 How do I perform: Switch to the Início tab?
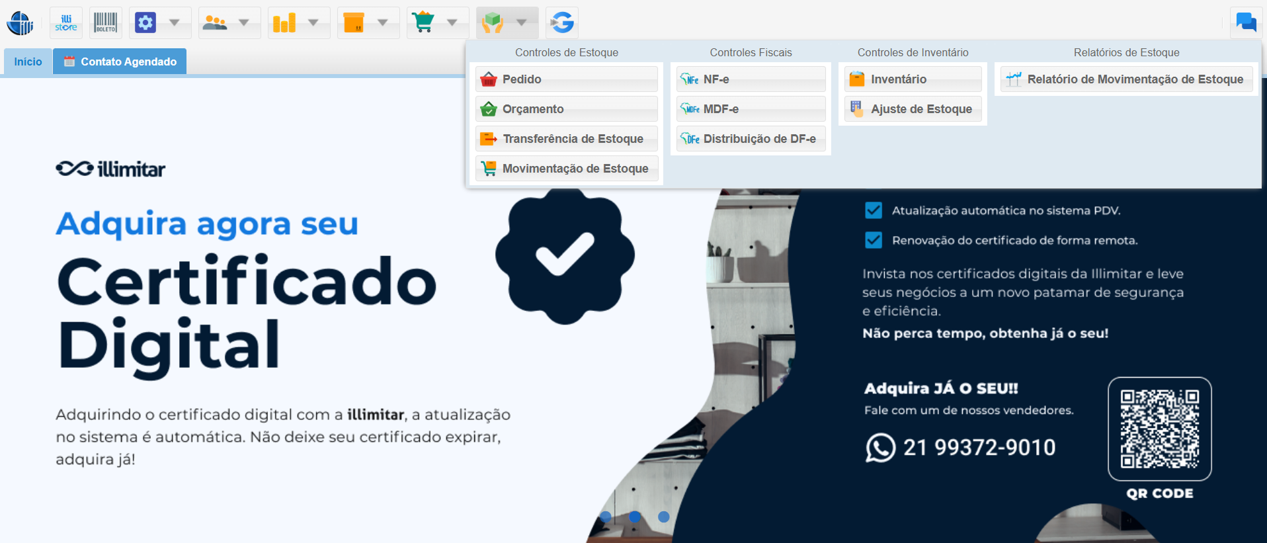click(28, 62)
